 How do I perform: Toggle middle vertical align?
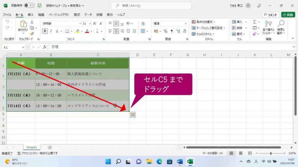point(116,24)
